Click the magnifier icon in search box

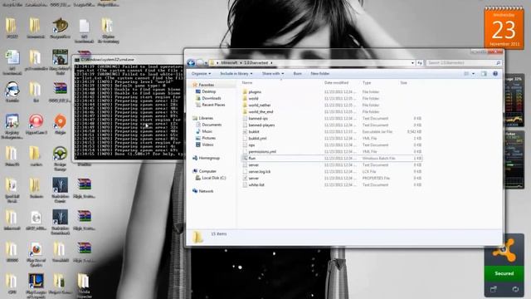pyautogui.click(x=498, y=63)
